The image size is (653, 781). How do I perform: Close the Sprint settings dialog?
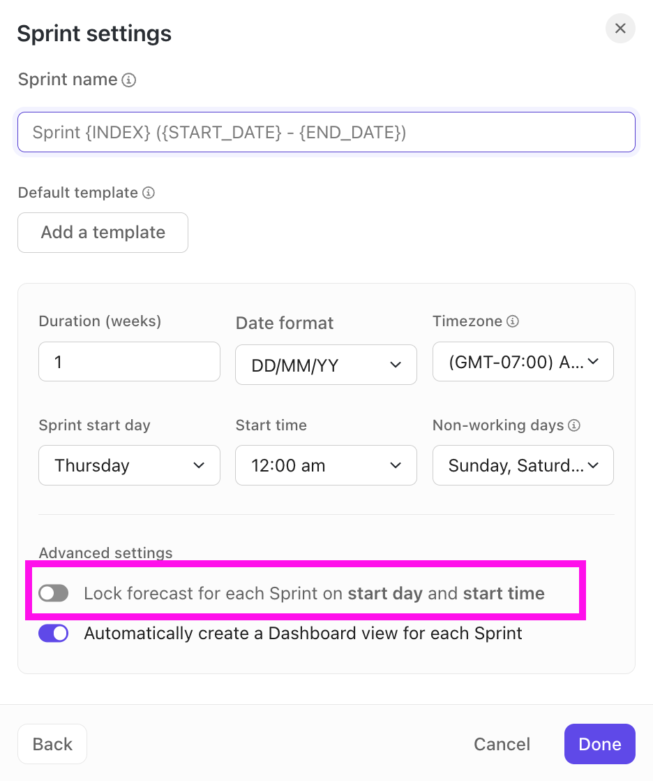[620, 29]
